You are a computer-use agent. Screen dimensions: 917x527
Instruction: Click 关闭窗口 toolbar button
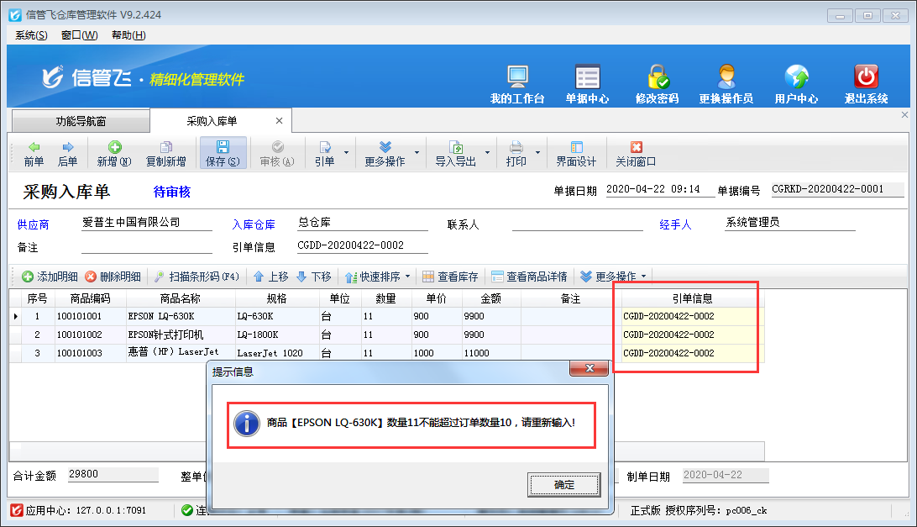(636, 154)
